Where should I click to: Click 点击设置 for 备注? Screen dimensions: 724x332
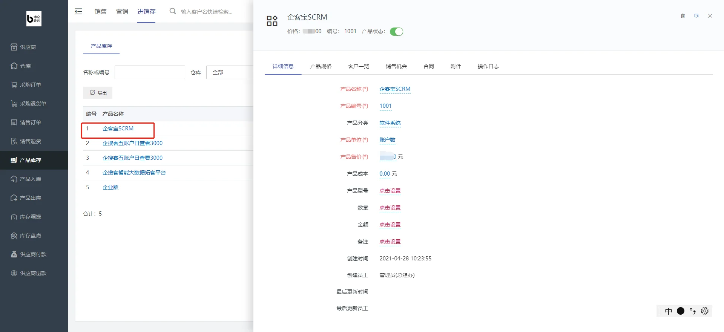390,242
